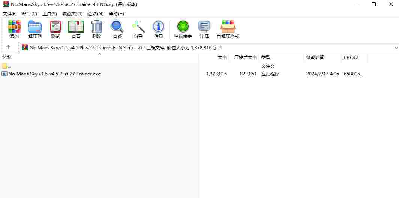This screenshot has height=198, width=399.
Task: Start 扫描病毒 (Virus Scan) tool
Action: click(x=183, y=27)
